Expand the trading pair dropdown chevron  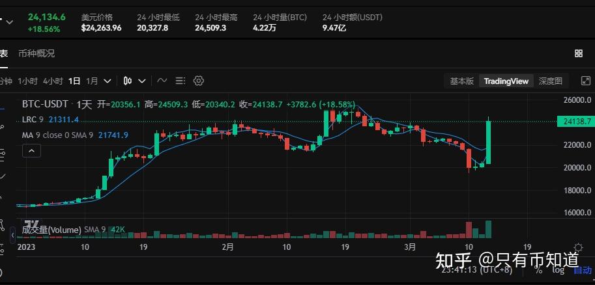[x=10, y=22]
